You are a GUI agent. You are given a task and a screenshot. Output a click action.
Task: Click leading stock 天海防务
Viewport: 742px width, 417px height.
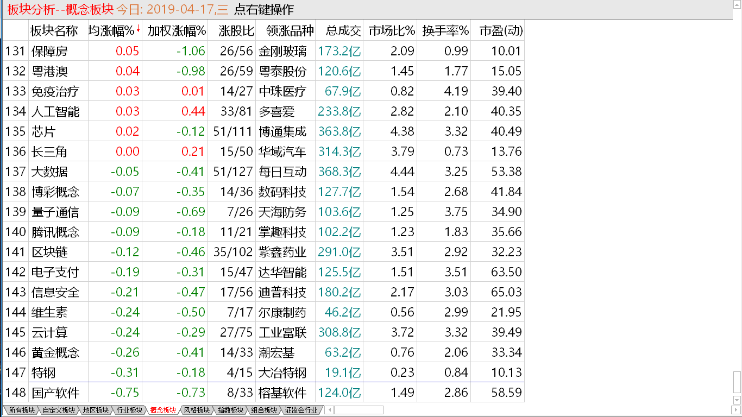click(x=282, y=212)
